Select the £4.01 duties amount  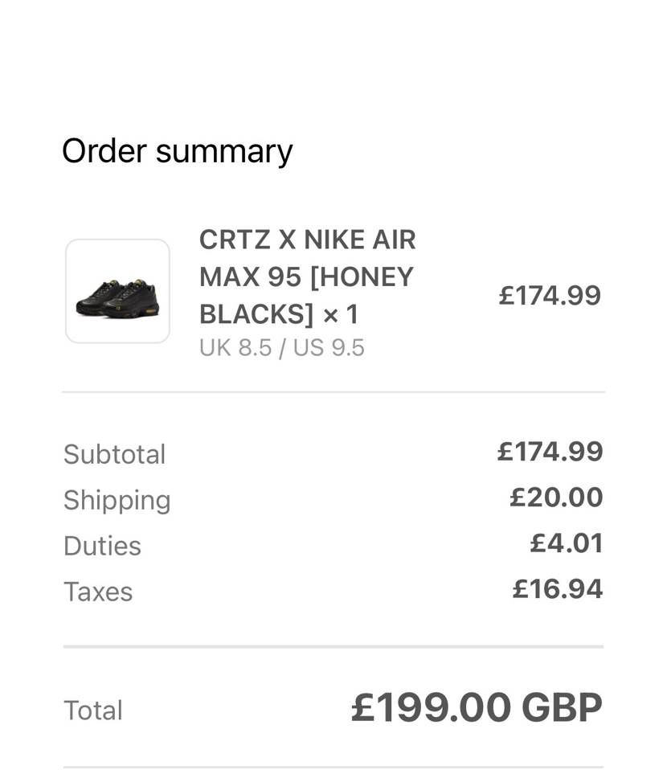tap(567, 543)
